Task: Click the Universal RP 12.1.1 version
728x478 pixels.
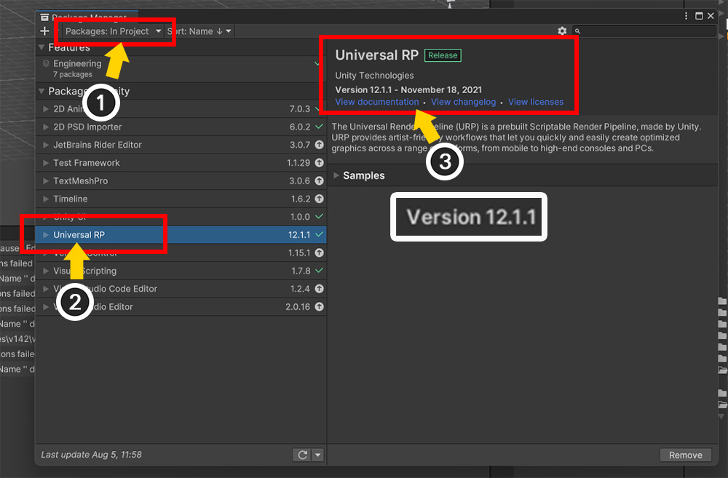Action: pos(299,235)
